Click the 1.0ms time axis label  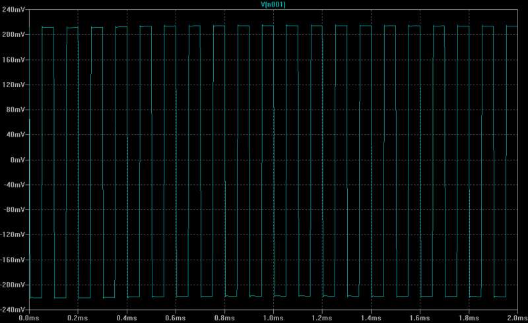tap(273, 318)
